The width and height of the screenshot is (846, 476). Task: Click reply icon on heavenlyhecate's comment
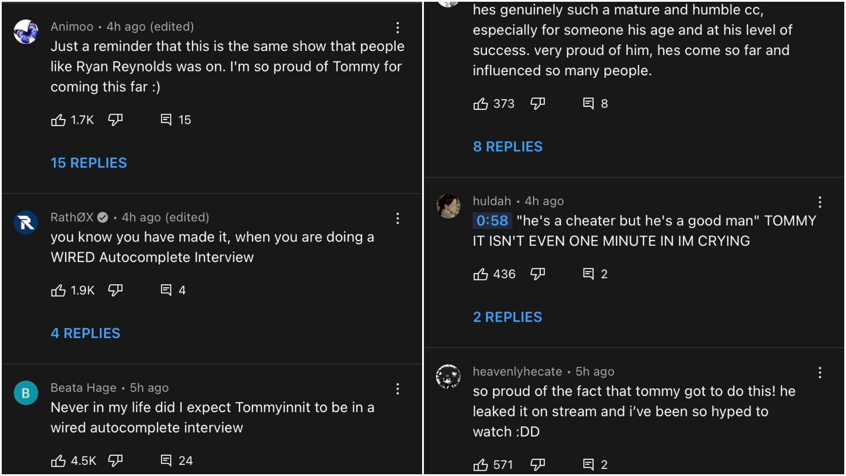click(x=588, y=465)
